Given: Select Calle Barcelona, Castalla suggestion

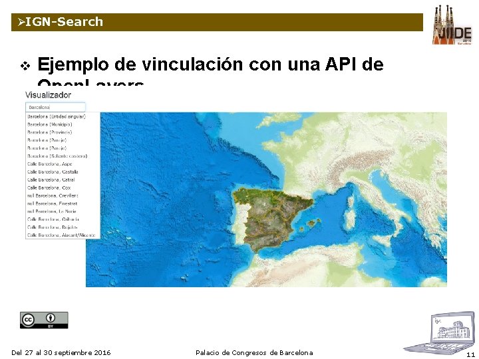Looking at the screenshot, I should [53, 172].
